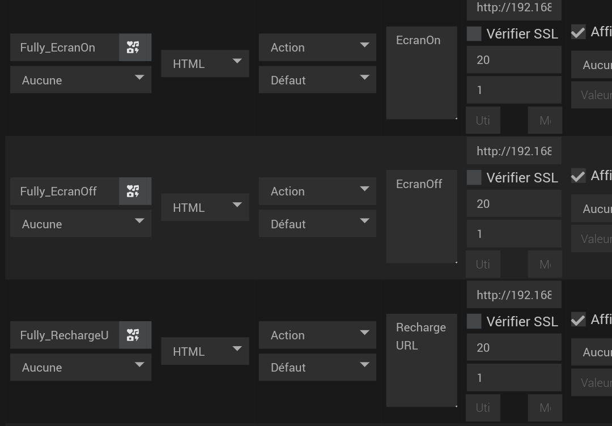Click icon picker button beside Fully_EcranOn

click(x=133, y=48)
